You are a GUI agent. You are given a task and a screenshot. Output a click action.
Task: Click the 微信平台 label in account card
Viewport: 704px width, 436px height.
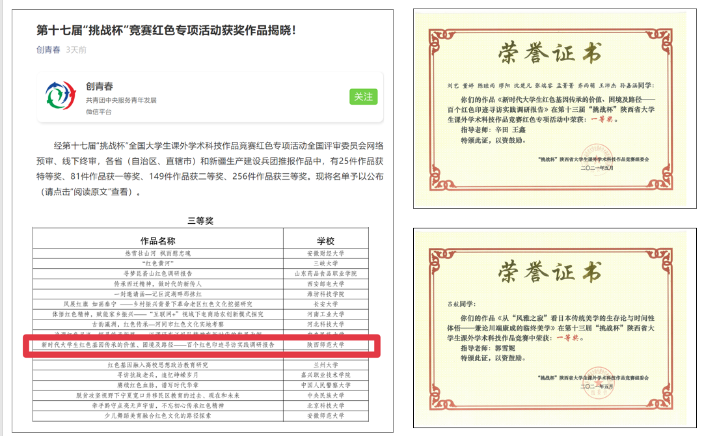(98, 112)
